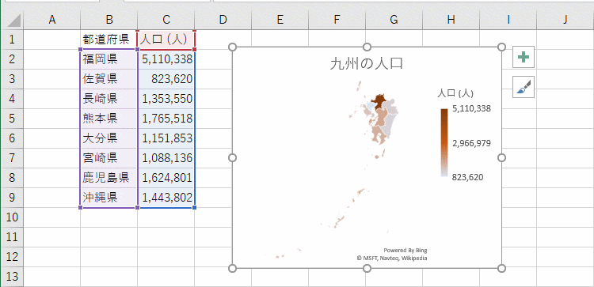Select row 5 header
The image size is (594, 287).
12,119
